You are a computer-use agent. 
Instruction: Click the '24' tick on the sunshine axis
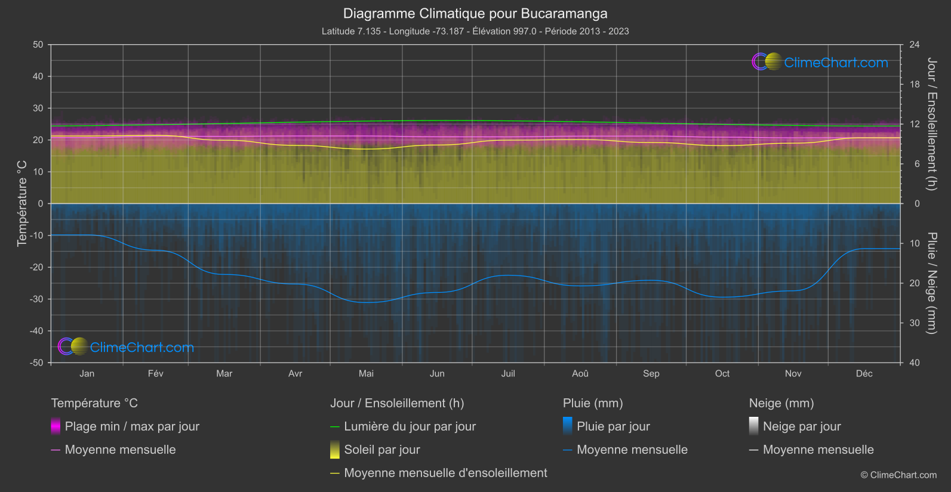point(915,45)
